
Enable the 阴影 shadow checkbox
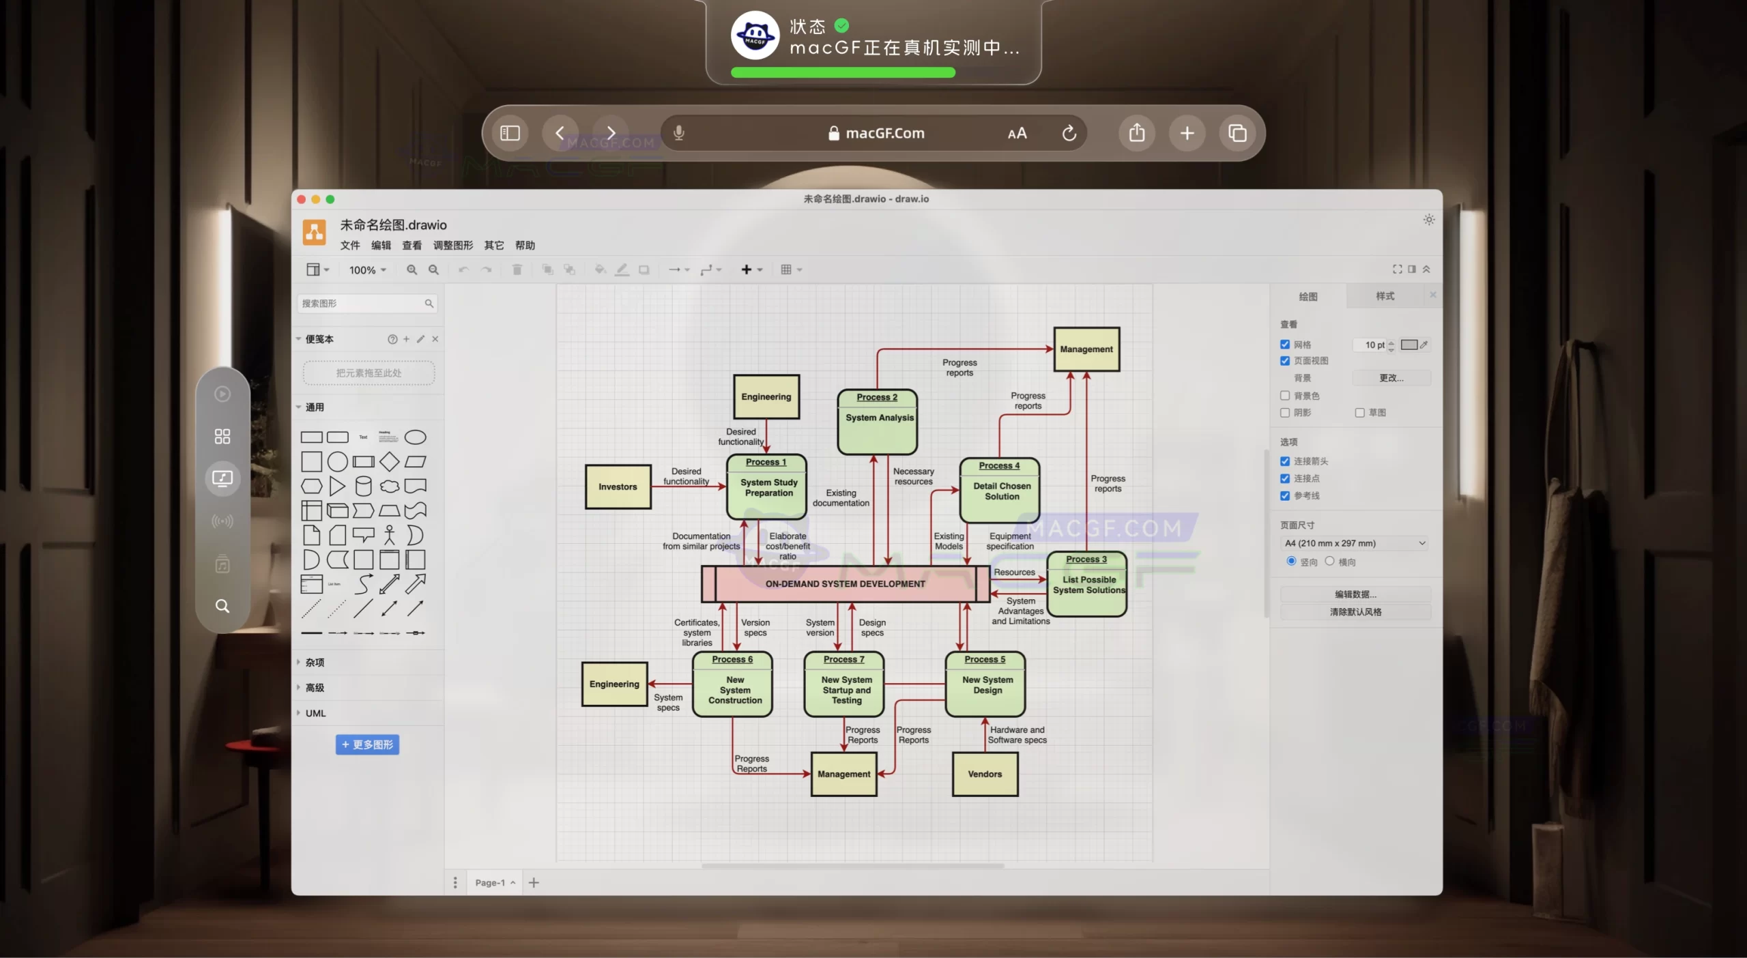point(1284,413)
